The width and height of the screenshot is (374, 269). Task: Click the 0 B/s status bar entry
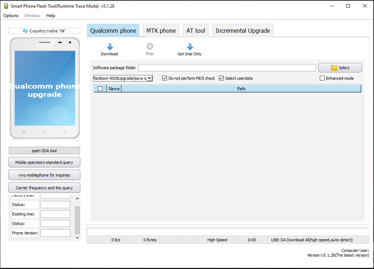(x=105, y=240)
